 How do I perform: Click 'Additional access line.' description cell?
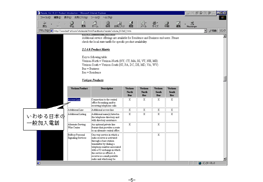pyautogui.click(x=107, y=110)
